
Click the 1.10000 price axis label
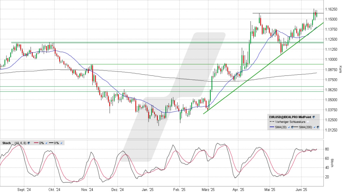[331, 59]
